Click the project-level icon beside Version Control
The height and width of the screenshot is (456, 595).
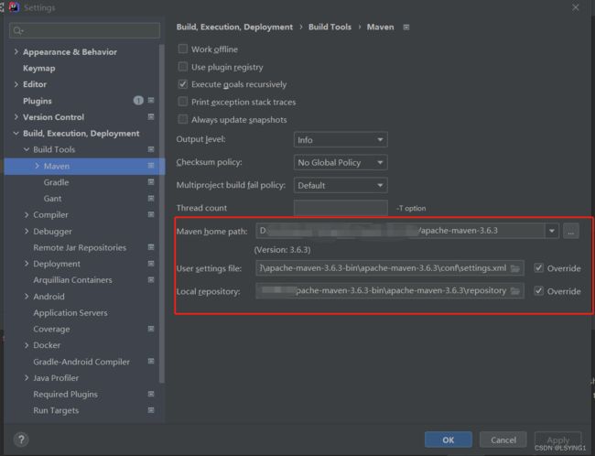[x=151, y=116]
